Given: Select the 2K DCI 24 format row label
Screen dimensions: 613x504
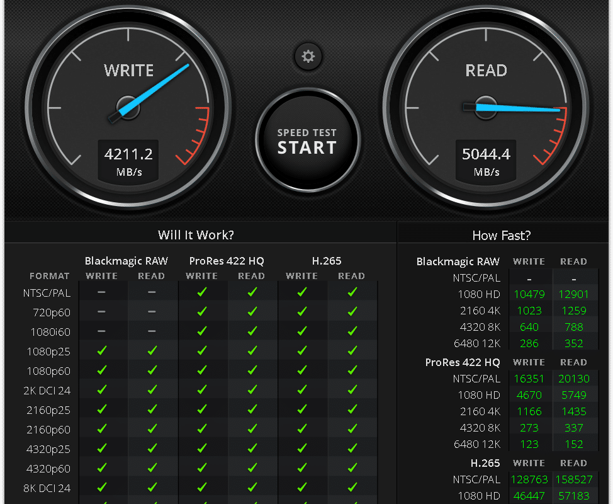Looking at the screenshot, I should pyautogui.click(x=47, y=391).
